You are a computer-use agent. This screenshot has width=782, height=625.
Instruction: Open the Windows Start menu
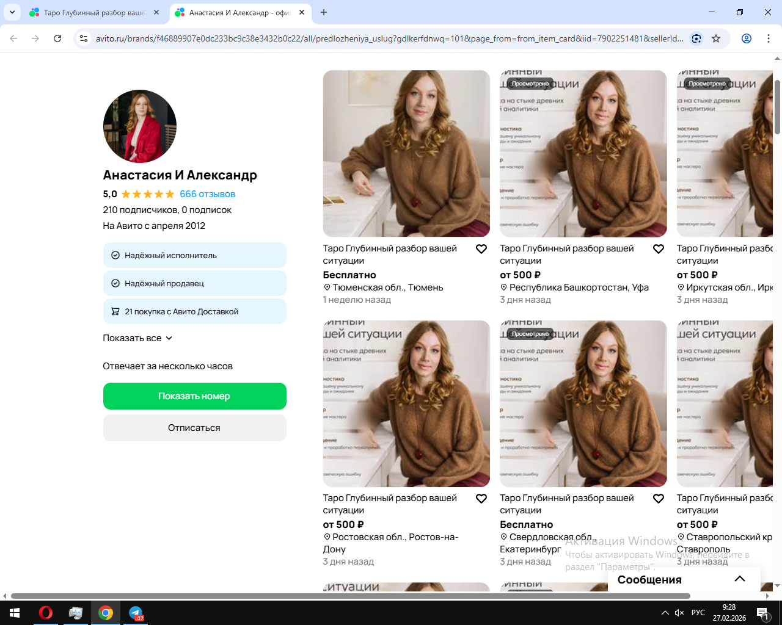[15, 613]
